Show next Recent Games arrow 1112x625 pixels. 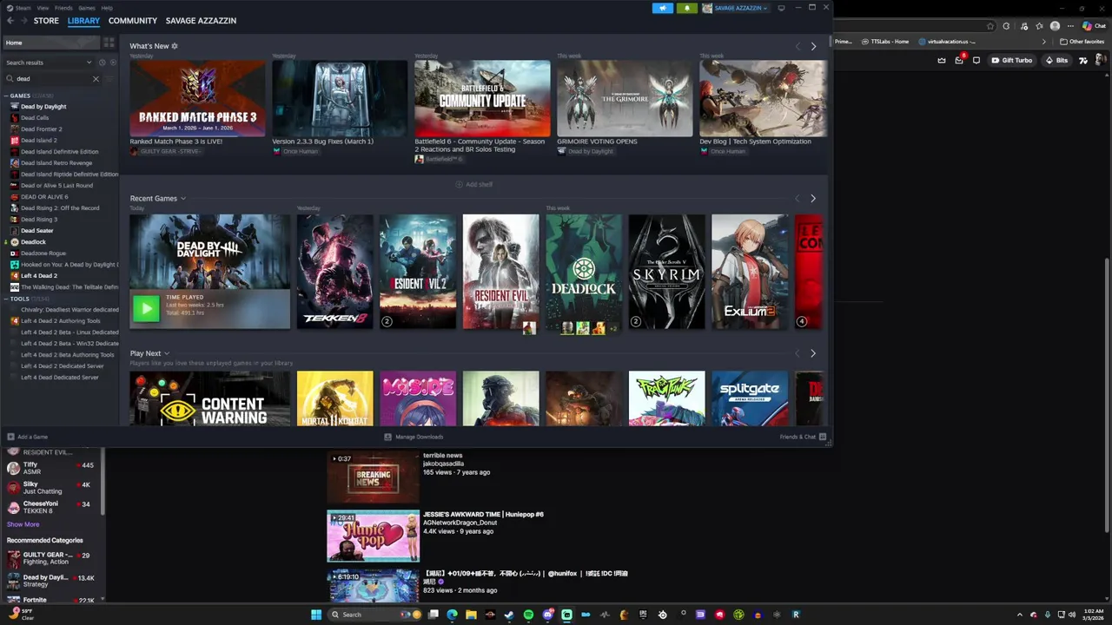(x=813, y=199)
